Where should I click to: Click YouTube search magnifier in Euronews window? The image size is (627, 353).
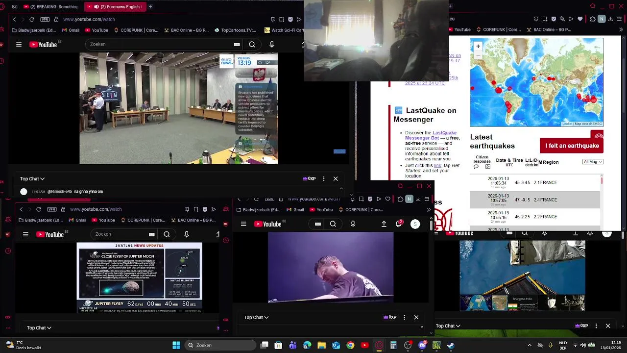tap(252, 44)
